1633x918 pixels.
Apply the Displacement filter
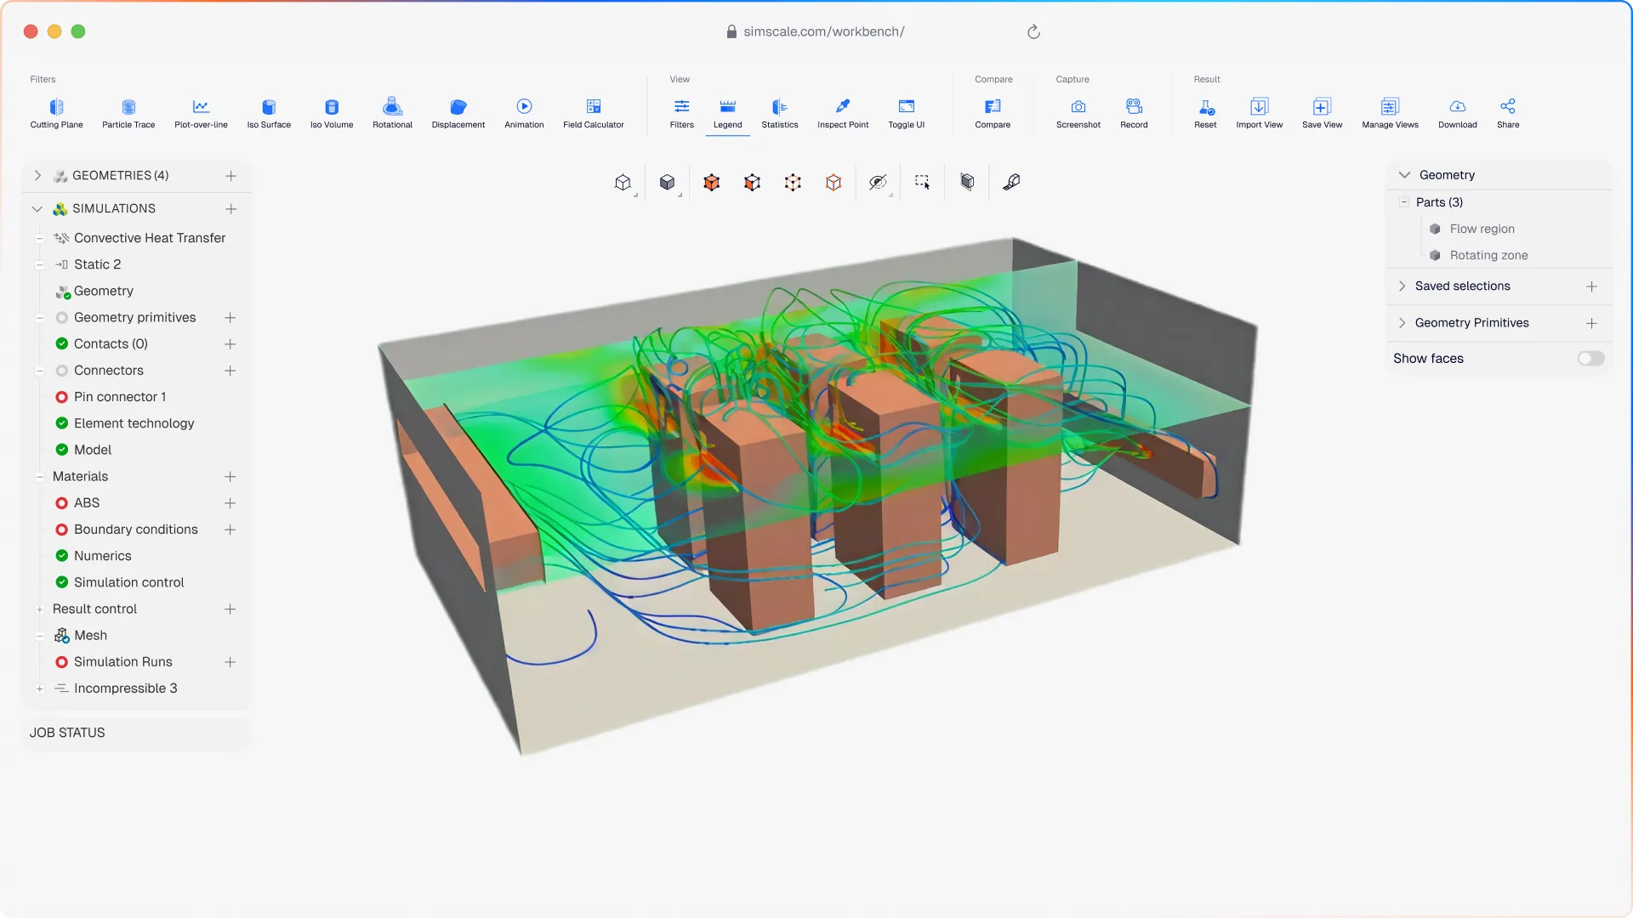pos(458,113)
